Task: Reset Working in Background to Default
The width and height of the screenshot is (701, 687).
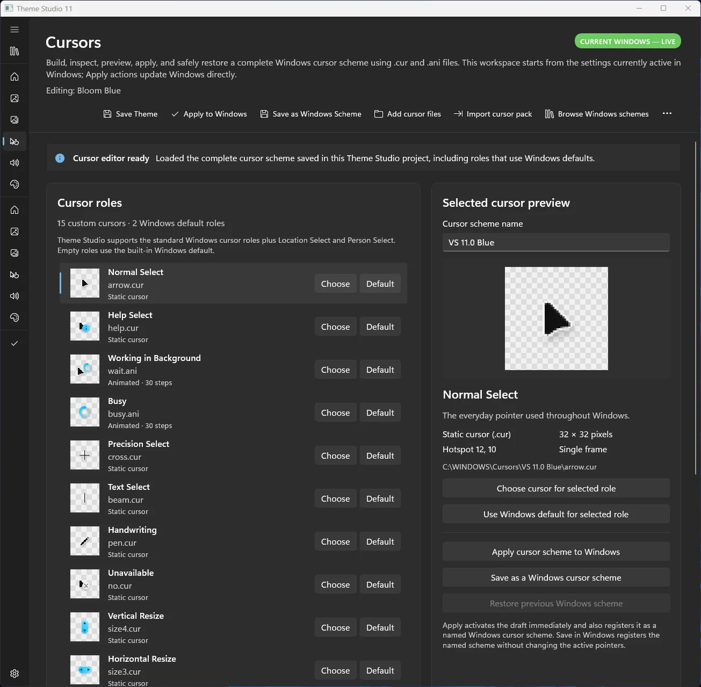Action: click(380, 370)
